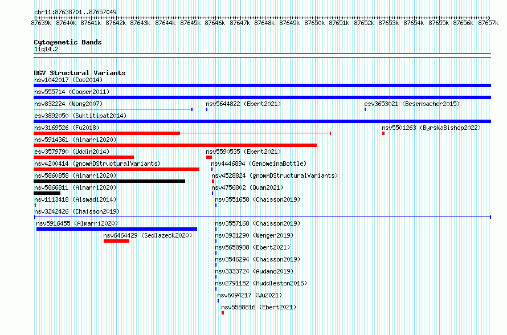Click the 87657k ruler tick label
The height and width of the screenshot is (335, 507).
click(488, 23)
